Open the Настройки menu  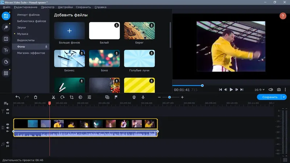tap(66, 7)
